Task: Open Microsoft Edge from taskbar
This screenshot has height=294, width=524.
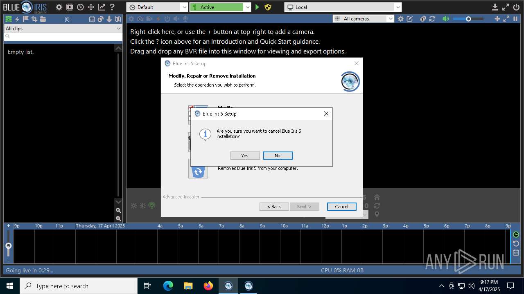Action: pyautogui.click(x=168, y=286)
